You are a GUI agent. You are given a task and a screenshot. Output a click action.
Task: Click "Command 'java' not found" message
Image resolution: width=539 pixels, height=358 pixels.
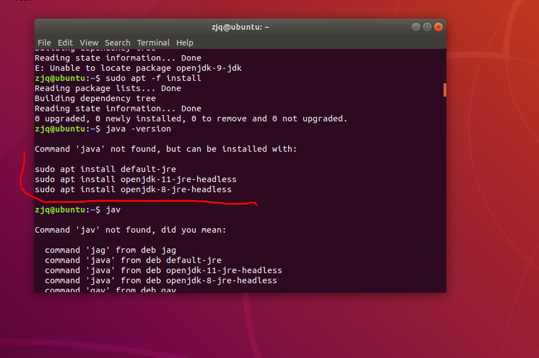166,149
